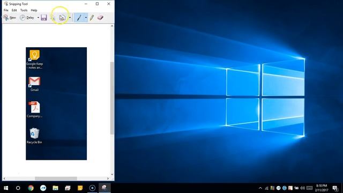Save the snip with floppy disk icon

point(44,18)
